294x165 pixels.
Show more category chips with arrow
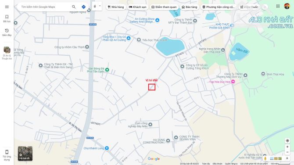click(265, 7)
